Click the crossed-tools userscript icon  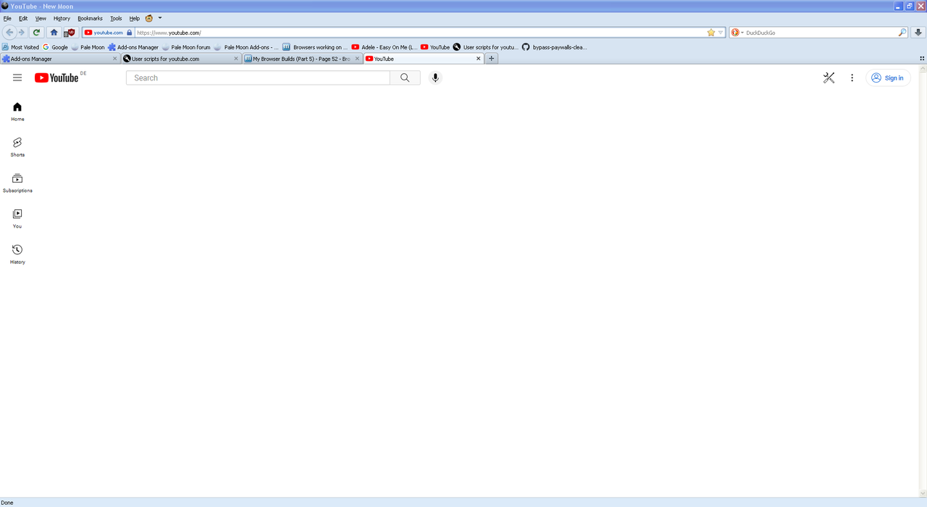pos(829,77)
